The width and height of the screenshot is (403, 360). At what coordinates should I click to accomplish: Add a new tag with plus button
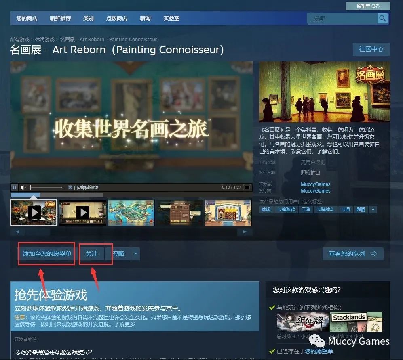pos(373,209)
